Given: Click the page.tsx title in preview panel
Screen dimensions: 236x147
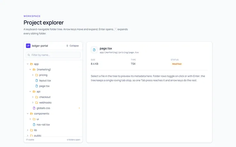Looking at the screenshot, I should (x=106, y=48).
